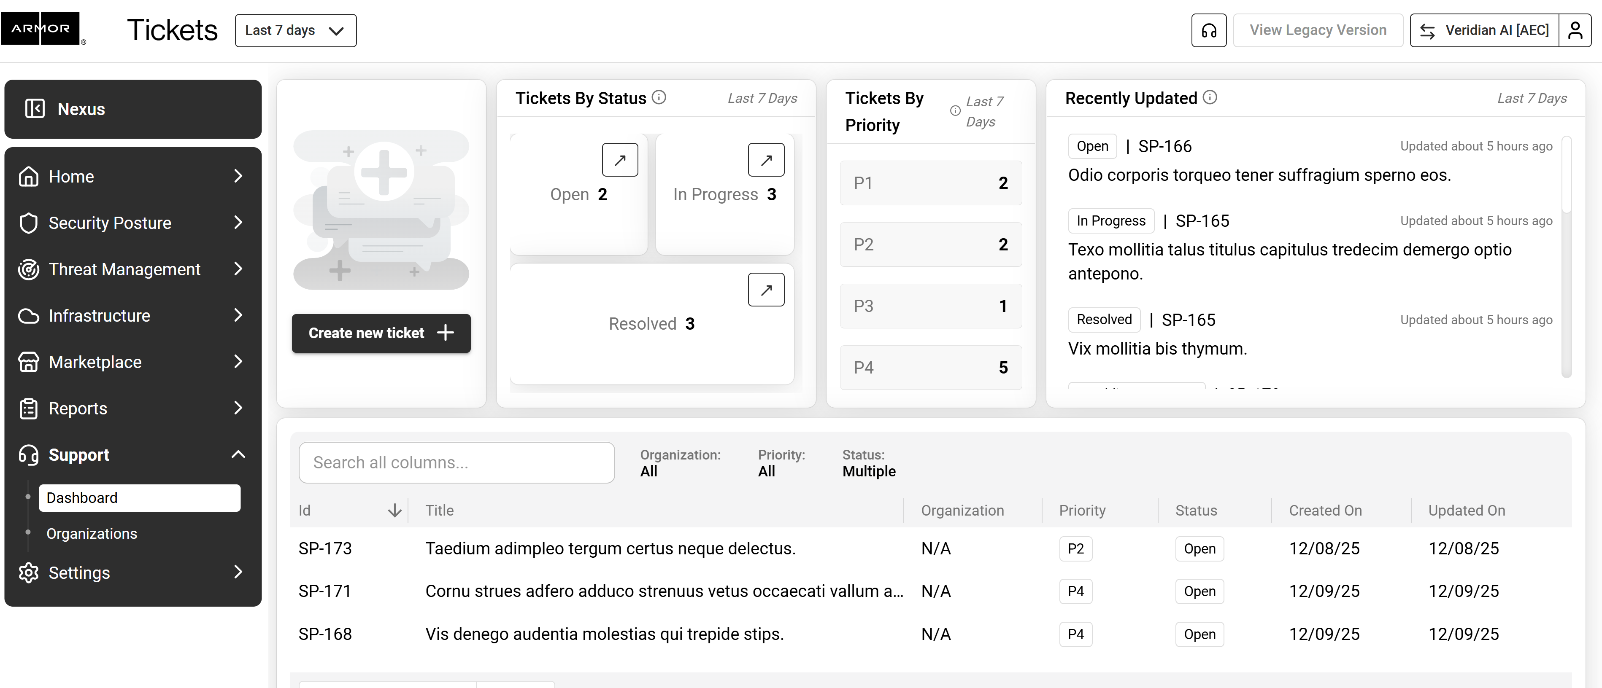1602x688 pixels.
Task: Click info icon beside Tickets By Status
Action: (x=659, y=97)
